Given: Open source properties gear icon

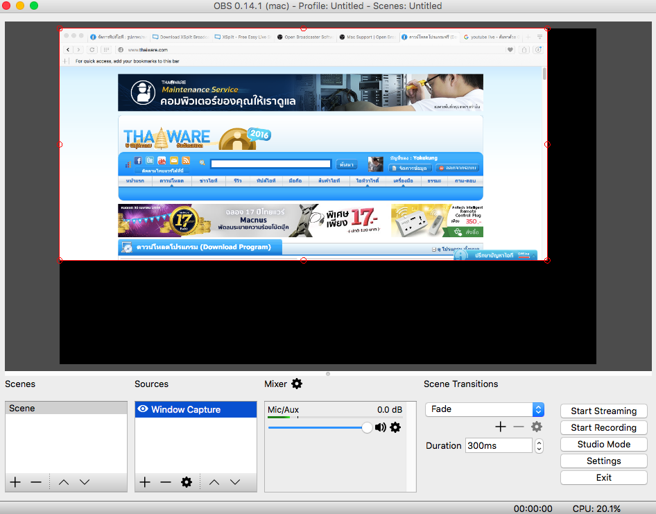Looking at the screenshot, I should (186, 482).
